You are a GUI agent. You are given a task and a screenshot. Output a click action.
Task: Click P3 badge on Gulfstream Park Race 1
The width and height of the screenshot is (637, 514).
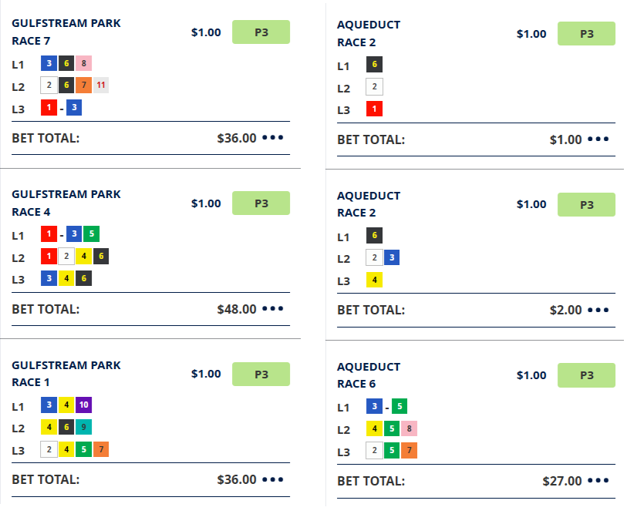(x=261, y=375)
